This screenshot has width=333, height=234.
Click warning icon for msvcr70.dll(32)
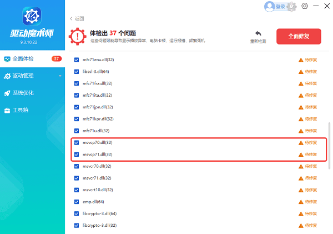(x=301, y=166)
